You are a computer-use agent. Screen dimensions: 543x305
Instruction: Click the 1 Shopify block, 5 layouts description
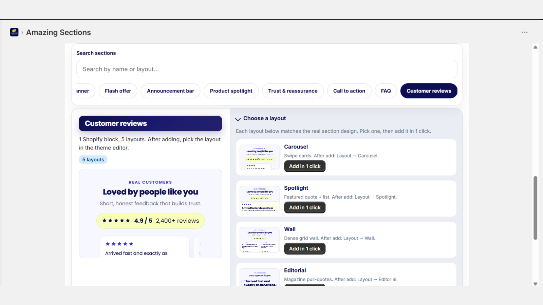pyautogui.click(x=150, y=144)
